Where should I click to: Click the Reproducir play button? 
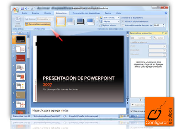[x=138, y=105]
